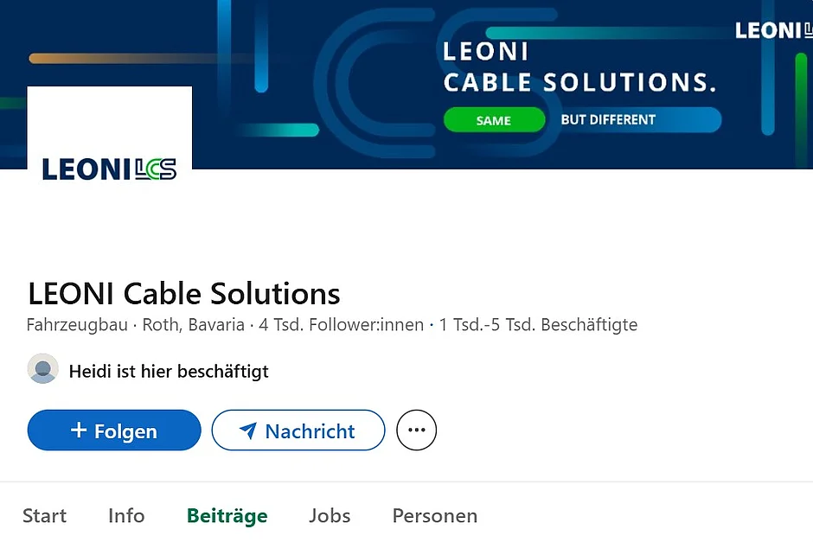
Task: Click the Roth, Bavaria location text
Action: (x=193, y=326)
